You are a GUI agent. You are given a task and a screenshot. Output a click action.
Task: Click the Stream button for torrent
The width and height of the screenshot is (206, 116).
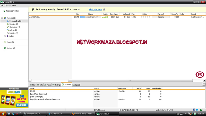[161, 17]
